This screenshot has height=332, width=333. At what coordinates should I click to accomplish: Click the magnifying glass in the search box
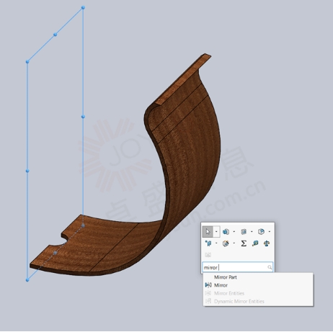(270, 267)
